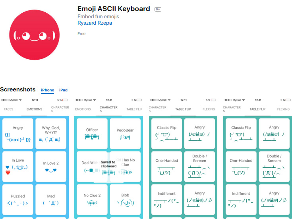Click the Officer emoji tile
Viewport: 292px width, 219px height.
point(92,133)
